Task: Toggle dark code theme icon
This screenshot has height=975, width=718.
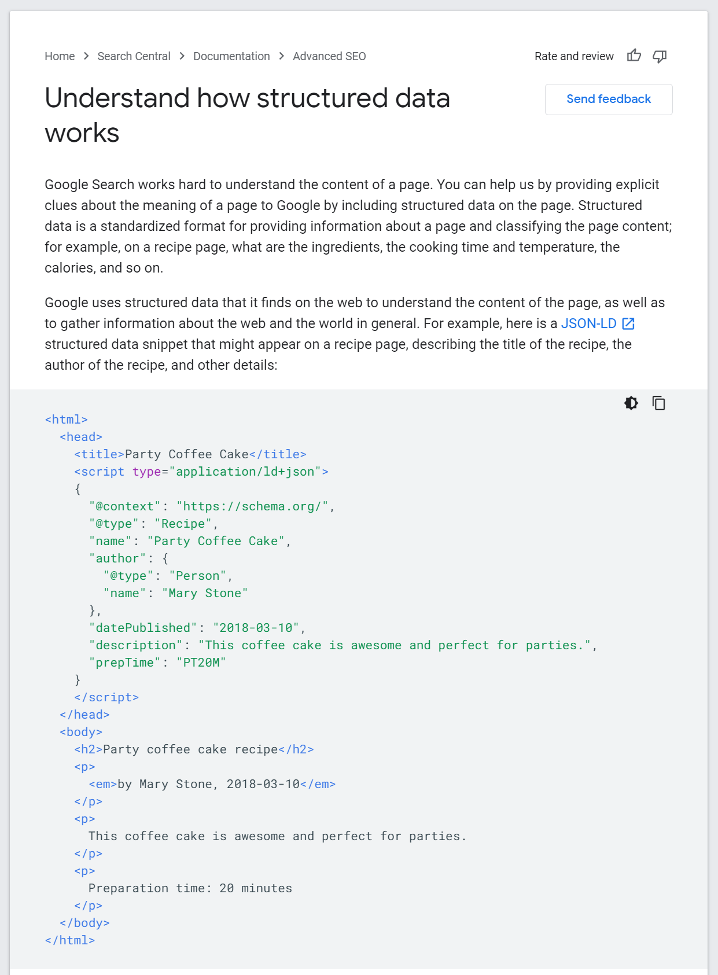Action: 631,403
